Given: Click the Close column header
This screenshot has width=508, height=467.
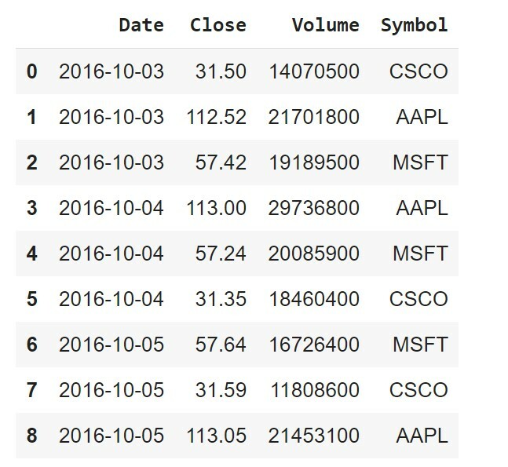Looking at the screenshot, I should [x=218, y=25].
